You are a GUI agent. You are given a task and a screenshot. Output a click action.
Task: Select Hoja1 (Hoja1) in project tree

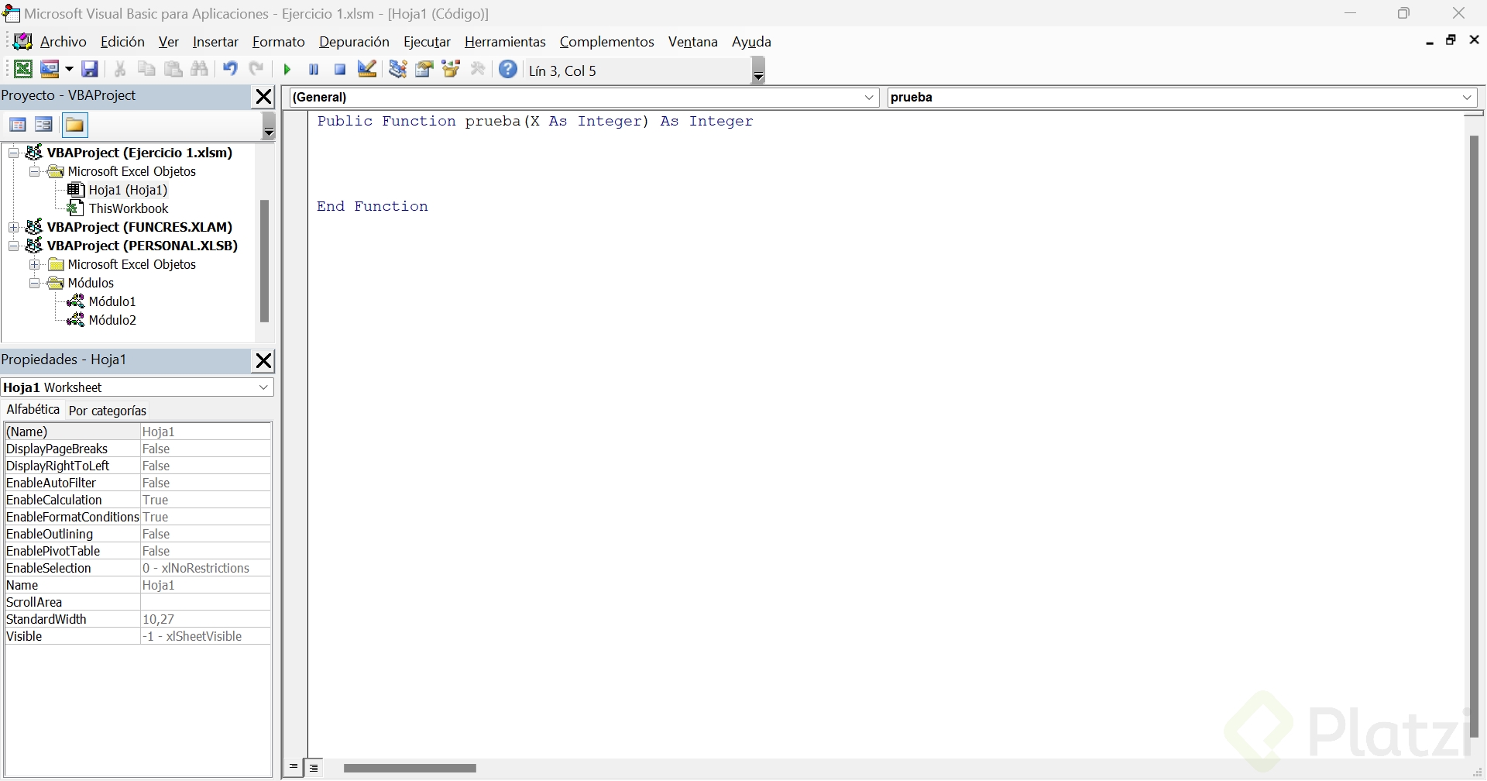128,190
